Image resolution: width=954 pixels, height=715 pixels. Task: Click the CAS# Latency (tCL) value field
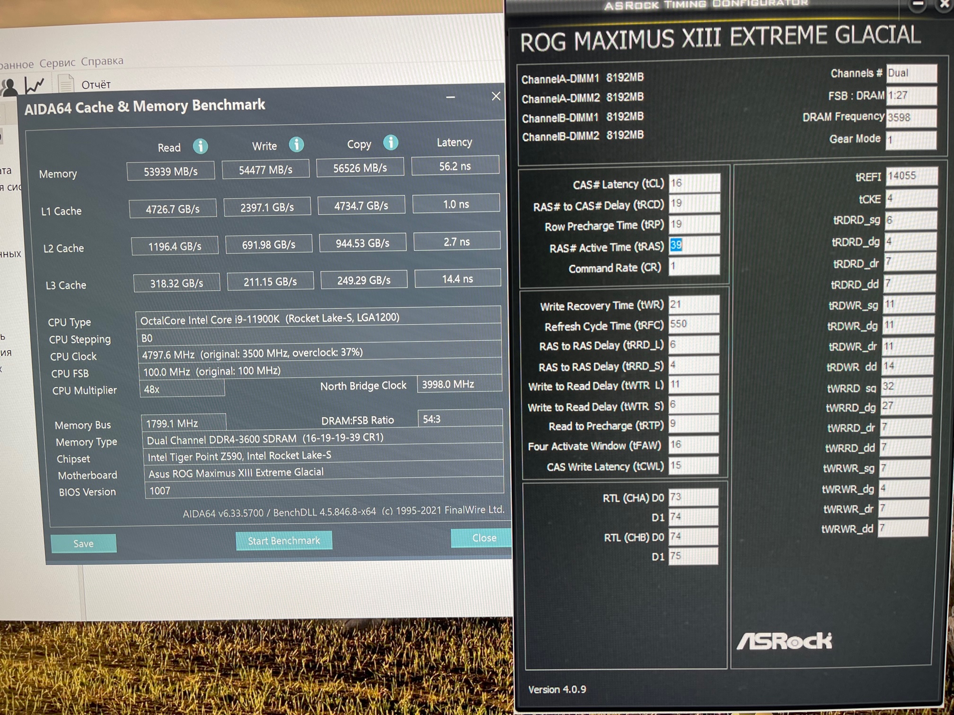[x=693, y=183]
